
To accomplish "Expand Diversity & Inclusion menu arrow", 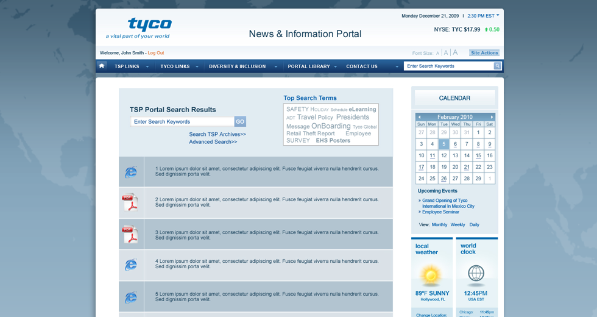I will click(x=276, y=66).
